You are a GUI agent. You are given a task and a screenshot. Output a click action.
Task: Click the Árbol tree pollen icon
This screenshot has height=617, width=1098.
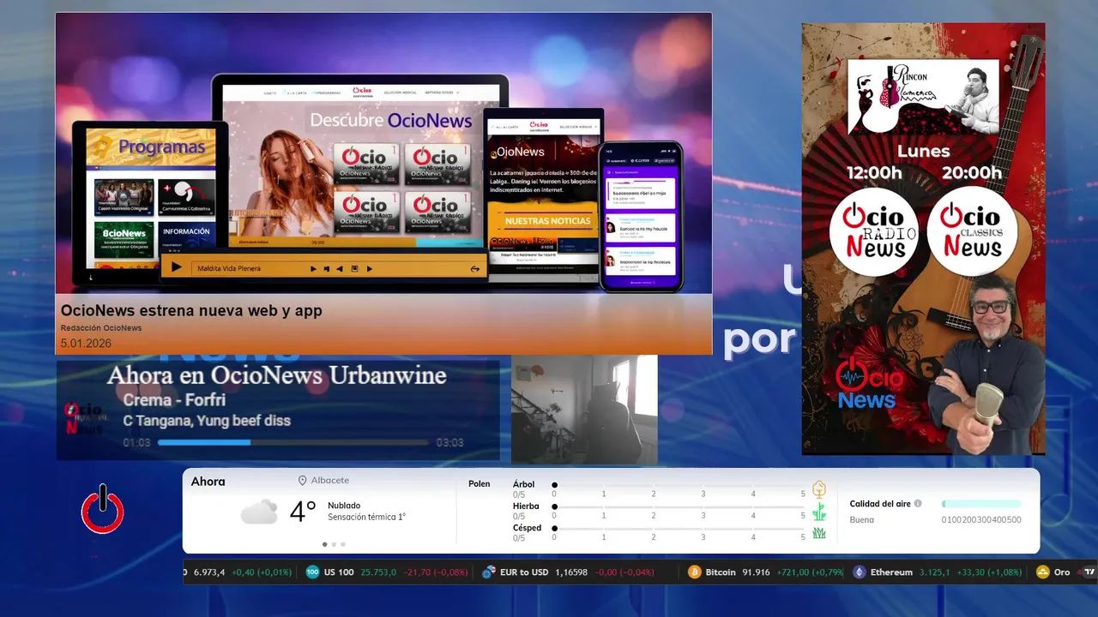pos(819,489)
